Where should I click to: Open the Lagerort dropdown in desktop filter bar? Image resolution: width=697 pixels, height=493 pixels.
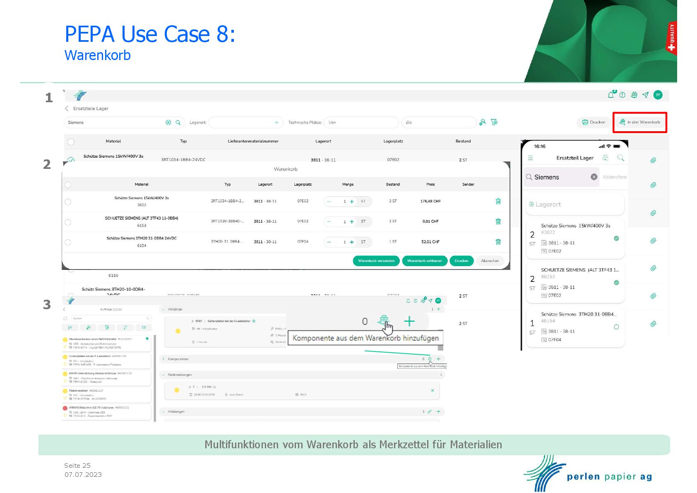pos(246,123)
